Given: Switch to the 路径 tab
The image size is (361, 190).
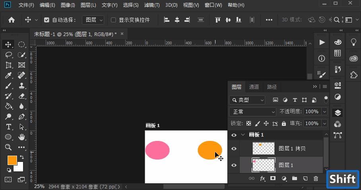Looking at the screenshot, I should (272, 87).
